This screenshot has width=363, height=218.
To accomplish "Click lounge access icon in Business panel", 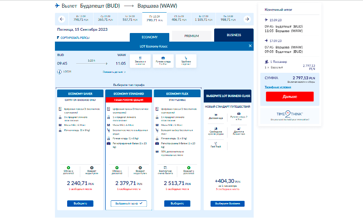I will coord(239,129).
